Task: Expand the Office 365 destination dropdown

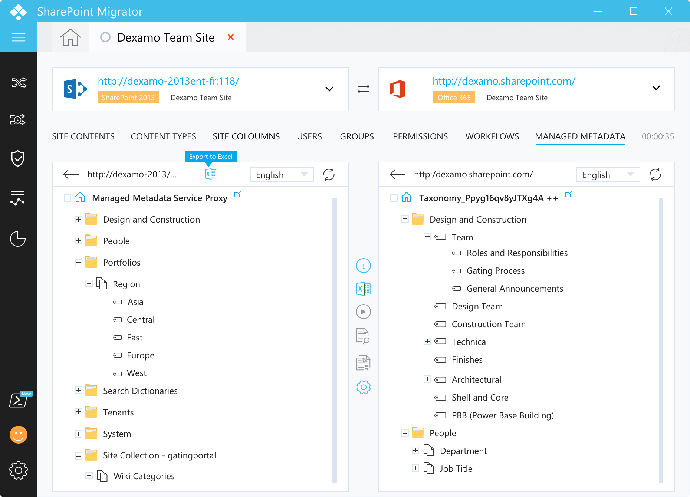Action: (656, 88)
